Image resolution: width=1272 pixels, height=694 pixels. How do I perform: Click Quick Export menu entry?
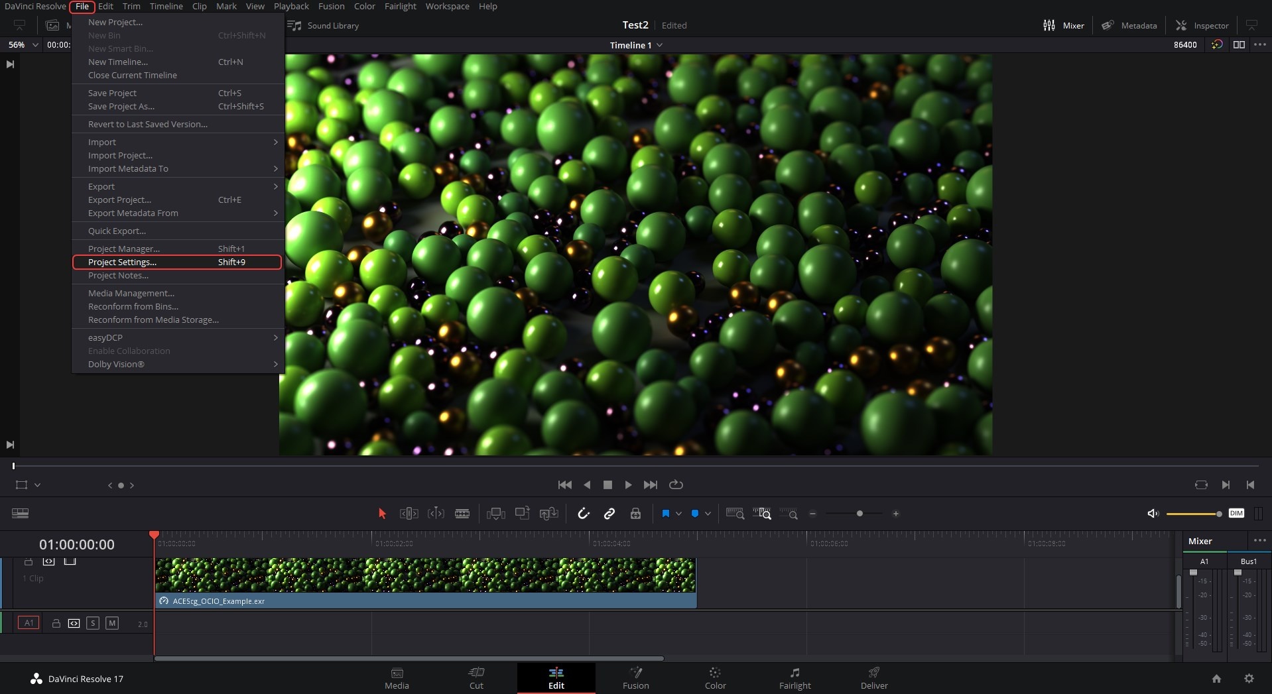[x=117, y=231]
